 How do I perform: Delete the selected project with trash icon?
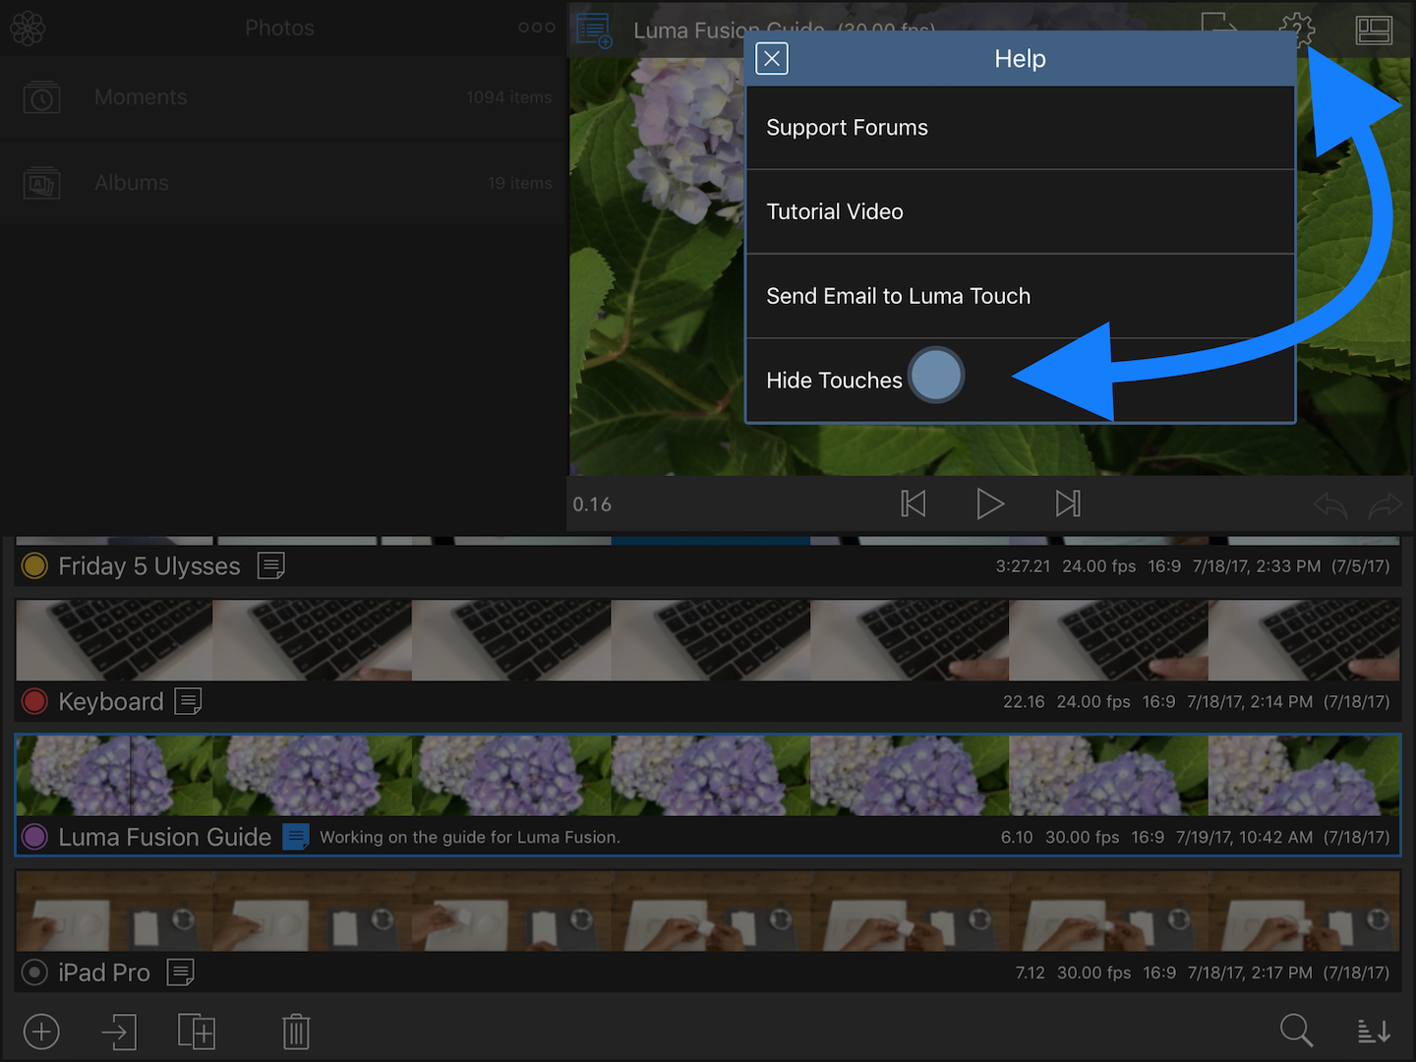point(296,1032)
